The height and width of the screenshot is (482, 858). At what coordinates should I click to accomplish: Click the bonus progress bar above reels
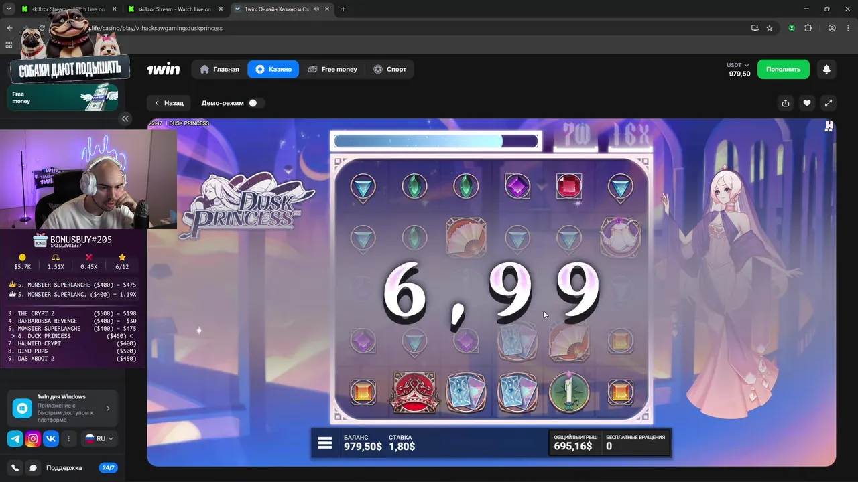click(436, 141)
